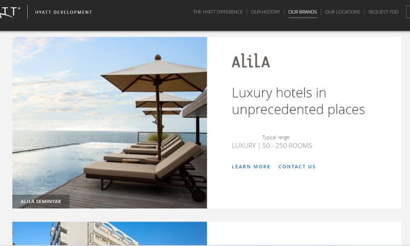This screenshot has width=410, height=246.
Task: Click the 50 - 250 ROOMS text
Action: point(287,145)
